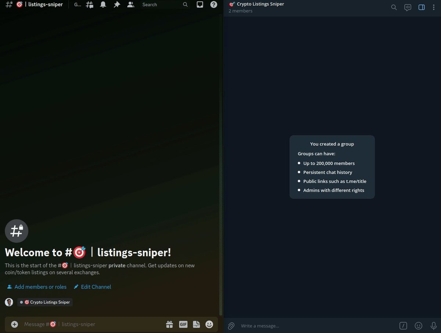Open Telegram video chat icon
Image resolution: width=441 pixels, height=333 pixels.
tap(408, 7)
